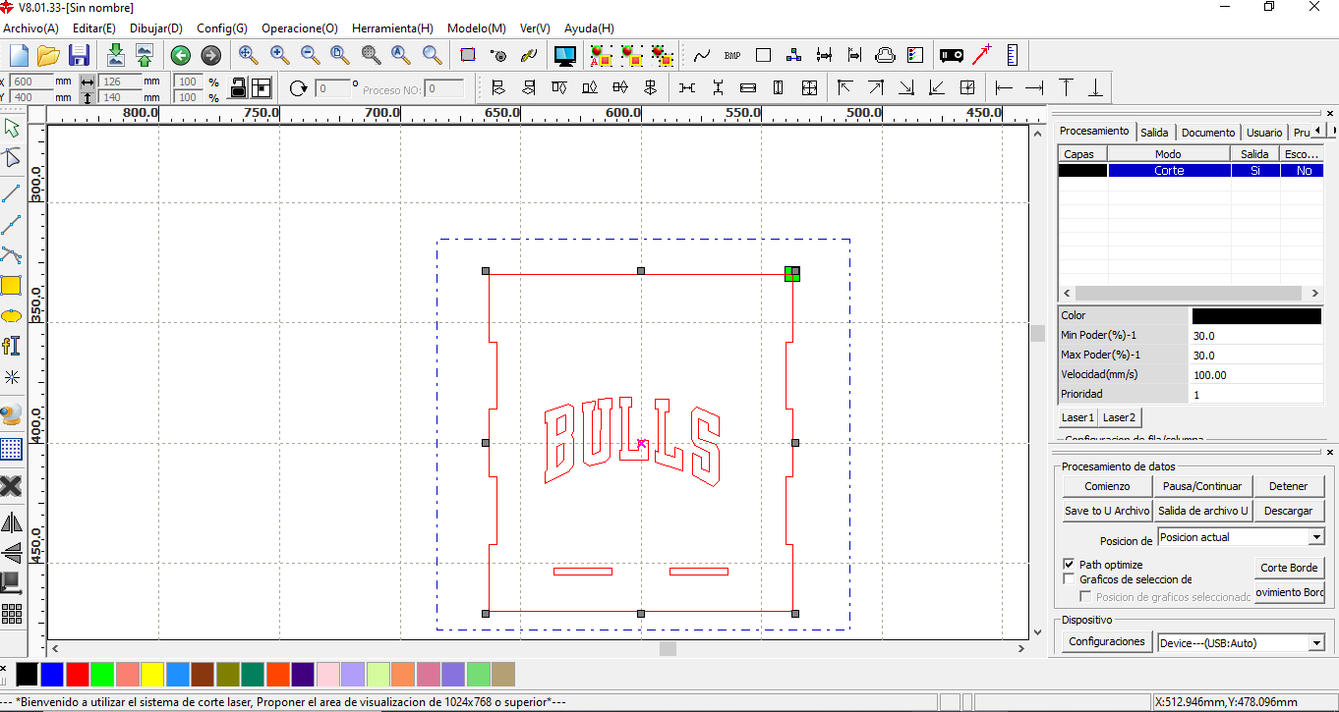
Task: Select the node edit tool below the arrow
Action: [12, 158]
